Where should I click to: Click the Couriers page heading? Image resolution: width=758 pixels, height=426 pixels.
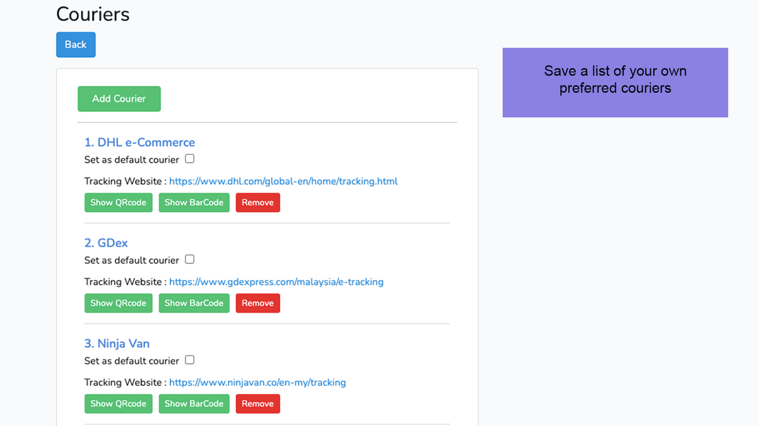pyautogui.click(x=93, y=14)
